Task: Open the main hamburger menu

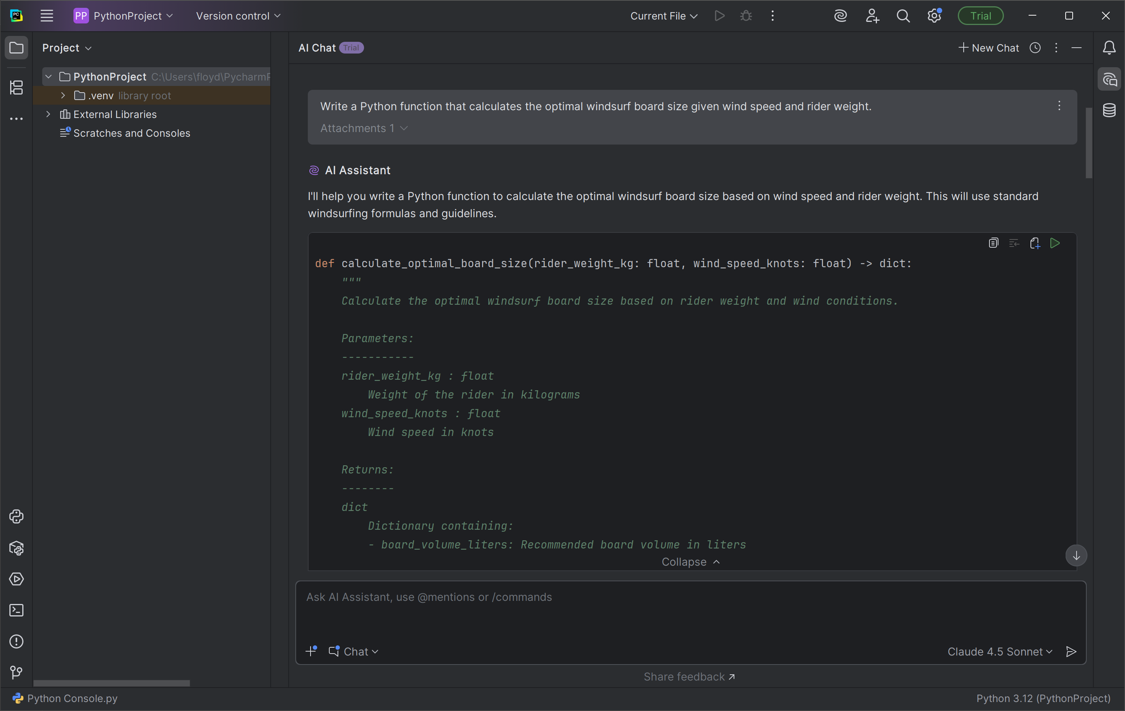Action: point(47,16)
